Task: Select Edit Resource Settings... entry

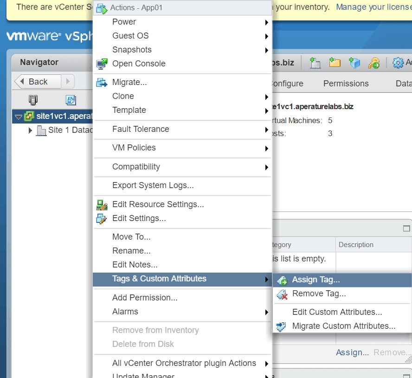Action: (x=182, y=204)
